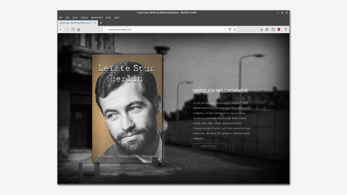Open the Firefox hamburger menu
Viewport: 347px width, 195px height.
coord(286,29)
